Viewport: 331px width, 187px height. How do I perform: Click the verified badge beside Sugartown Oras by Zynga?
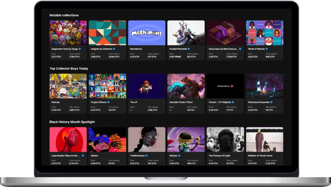[80, 49]
